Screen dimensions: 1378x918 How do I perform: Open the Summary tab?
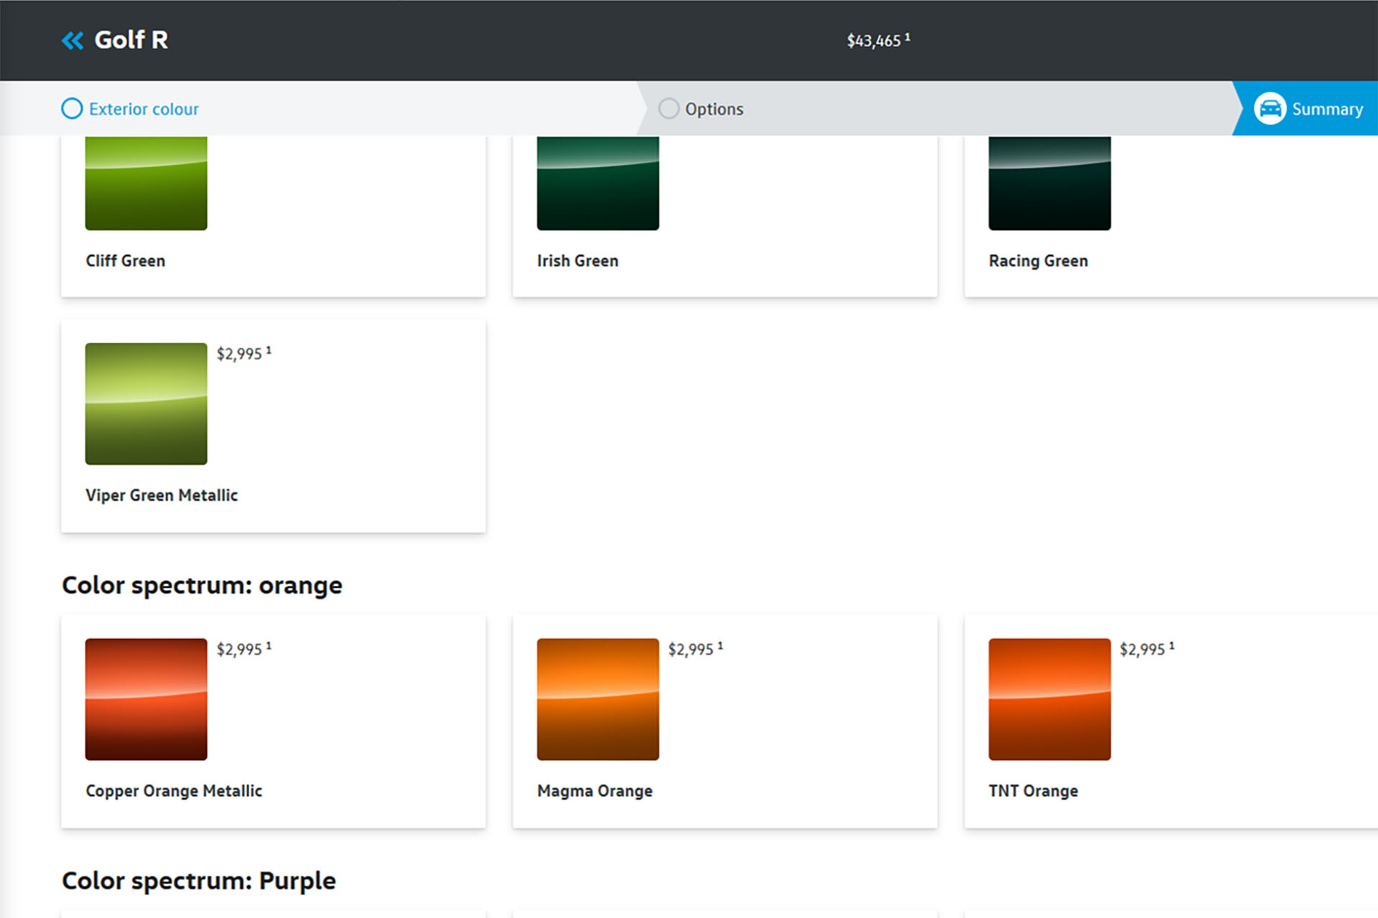pos(1326,109)
